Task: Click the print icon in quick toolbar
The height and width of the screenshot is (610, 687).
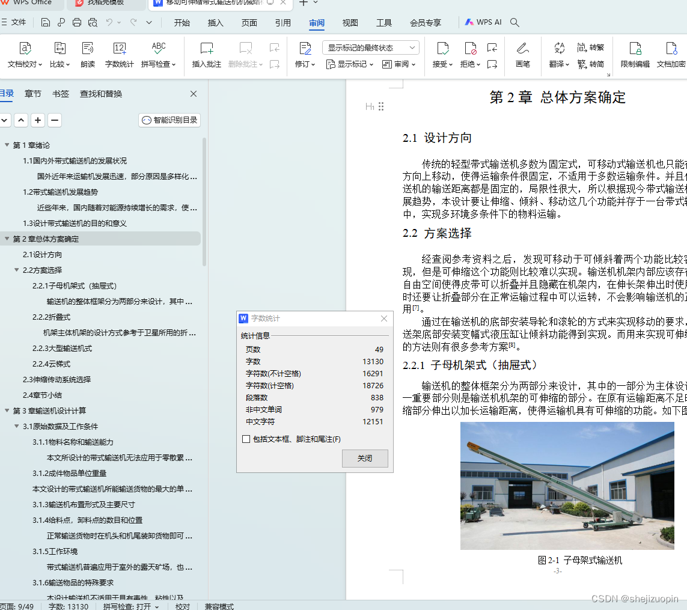Action: coord(77,22)
